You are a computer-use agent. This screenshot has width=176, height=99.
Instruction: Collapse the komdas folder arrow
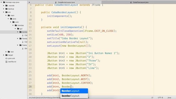13,25
